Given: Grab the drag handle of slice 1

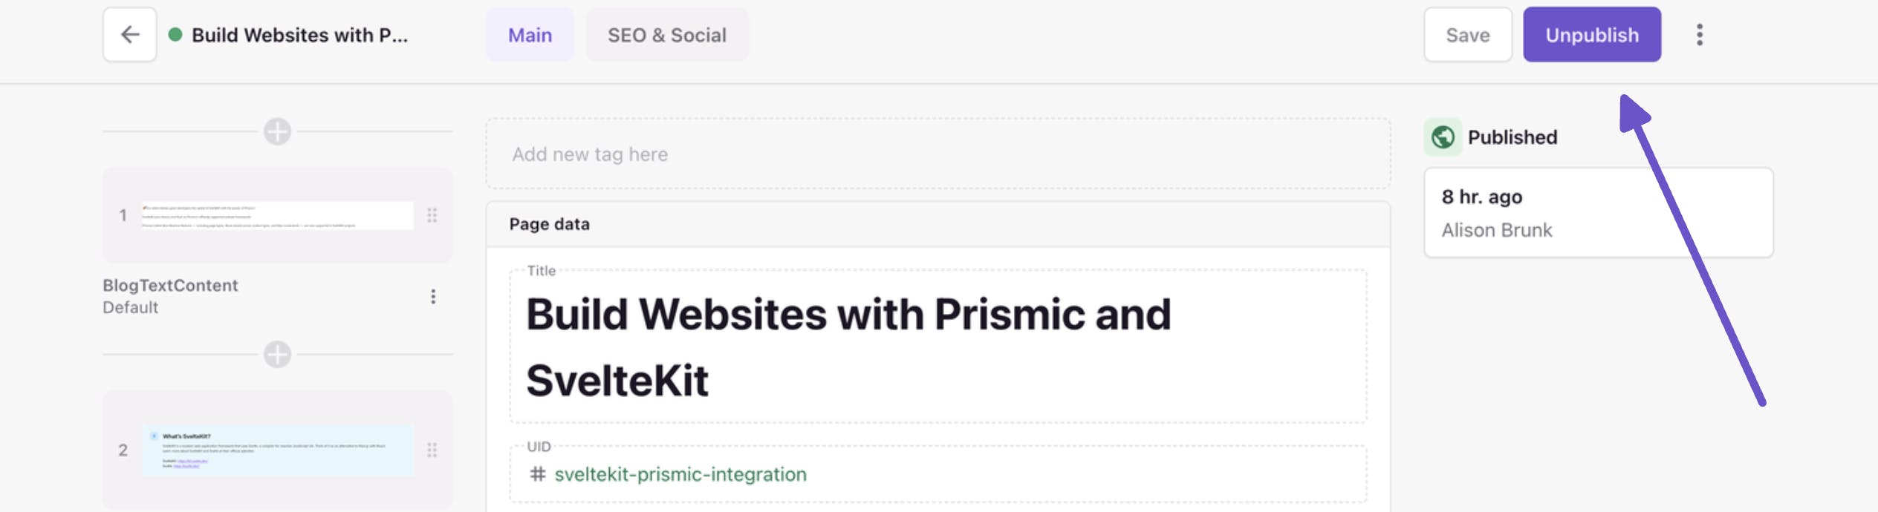Looking at the screenshot, I should tap(432, 215).
